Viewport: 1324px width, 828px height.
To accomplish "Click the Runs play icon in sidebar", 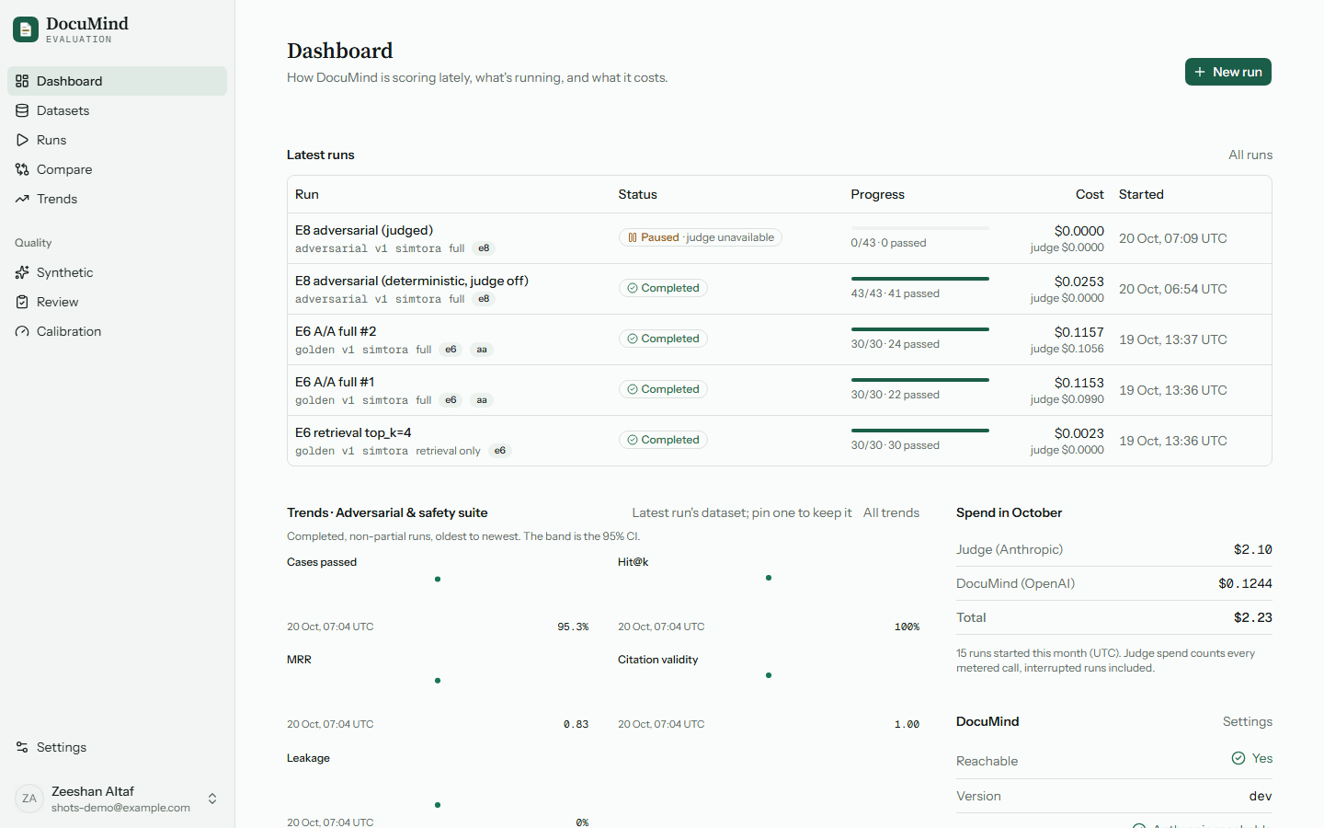I will [22, 140].
